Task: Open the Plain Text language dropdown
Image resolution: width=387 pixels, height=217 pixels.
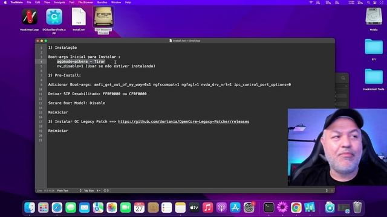Action: [x=69, y=190]
